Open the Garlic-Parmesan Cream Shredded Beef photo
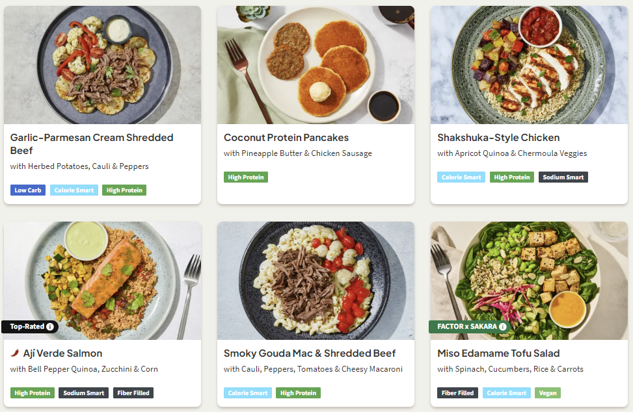Image resolution: width=633 pixels, height=412 pixels. [x=102, y=65]
